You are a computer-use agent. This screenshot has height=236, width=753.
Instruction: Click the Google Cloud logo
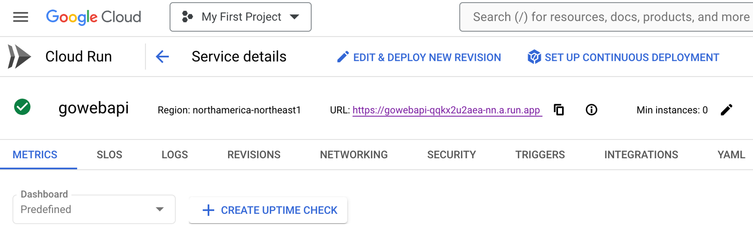click(93, 17)
